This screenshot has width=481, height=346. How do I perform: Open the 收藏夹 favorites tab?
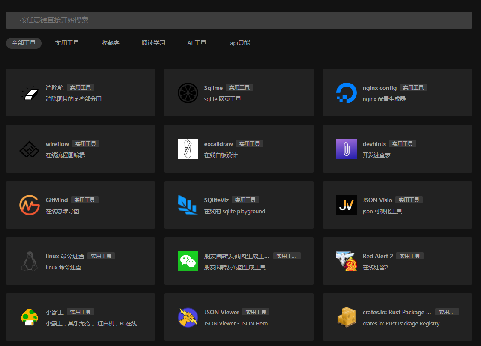pyautogui.click(x=110, y=43)
